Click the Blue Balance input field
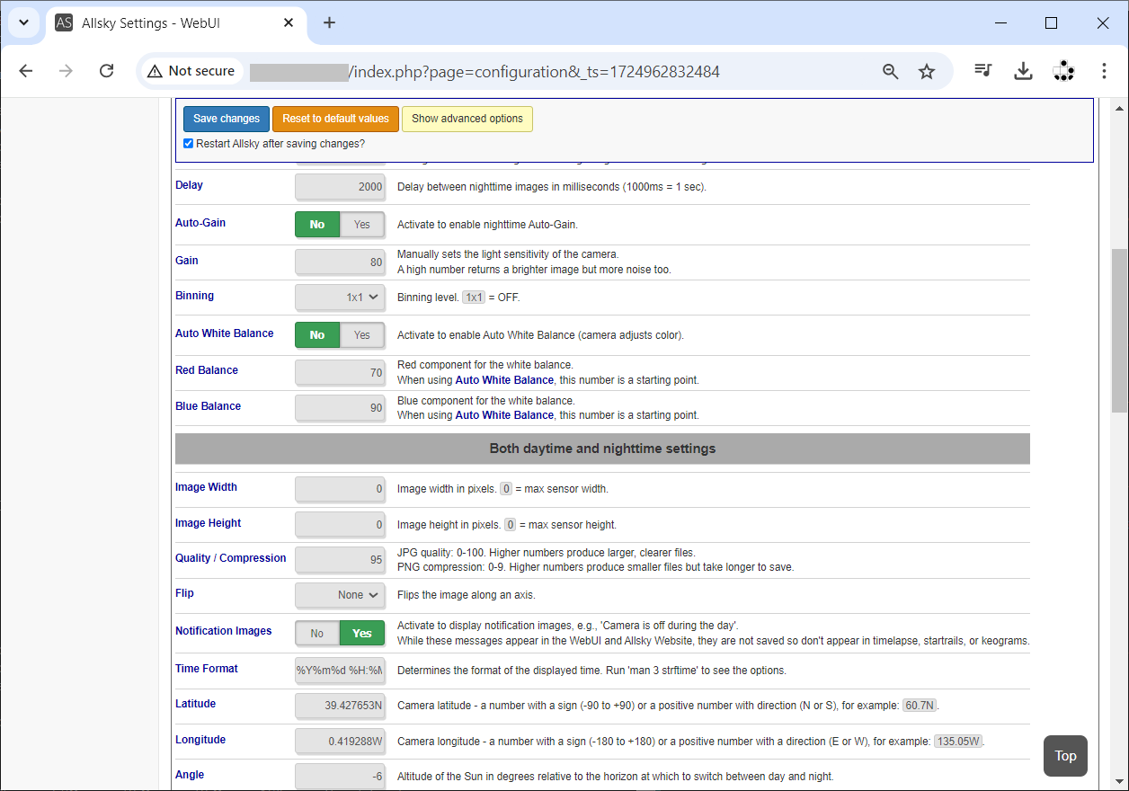This screenshot has width=1129, height=791. pyautogui.click(x=340, y=408)
